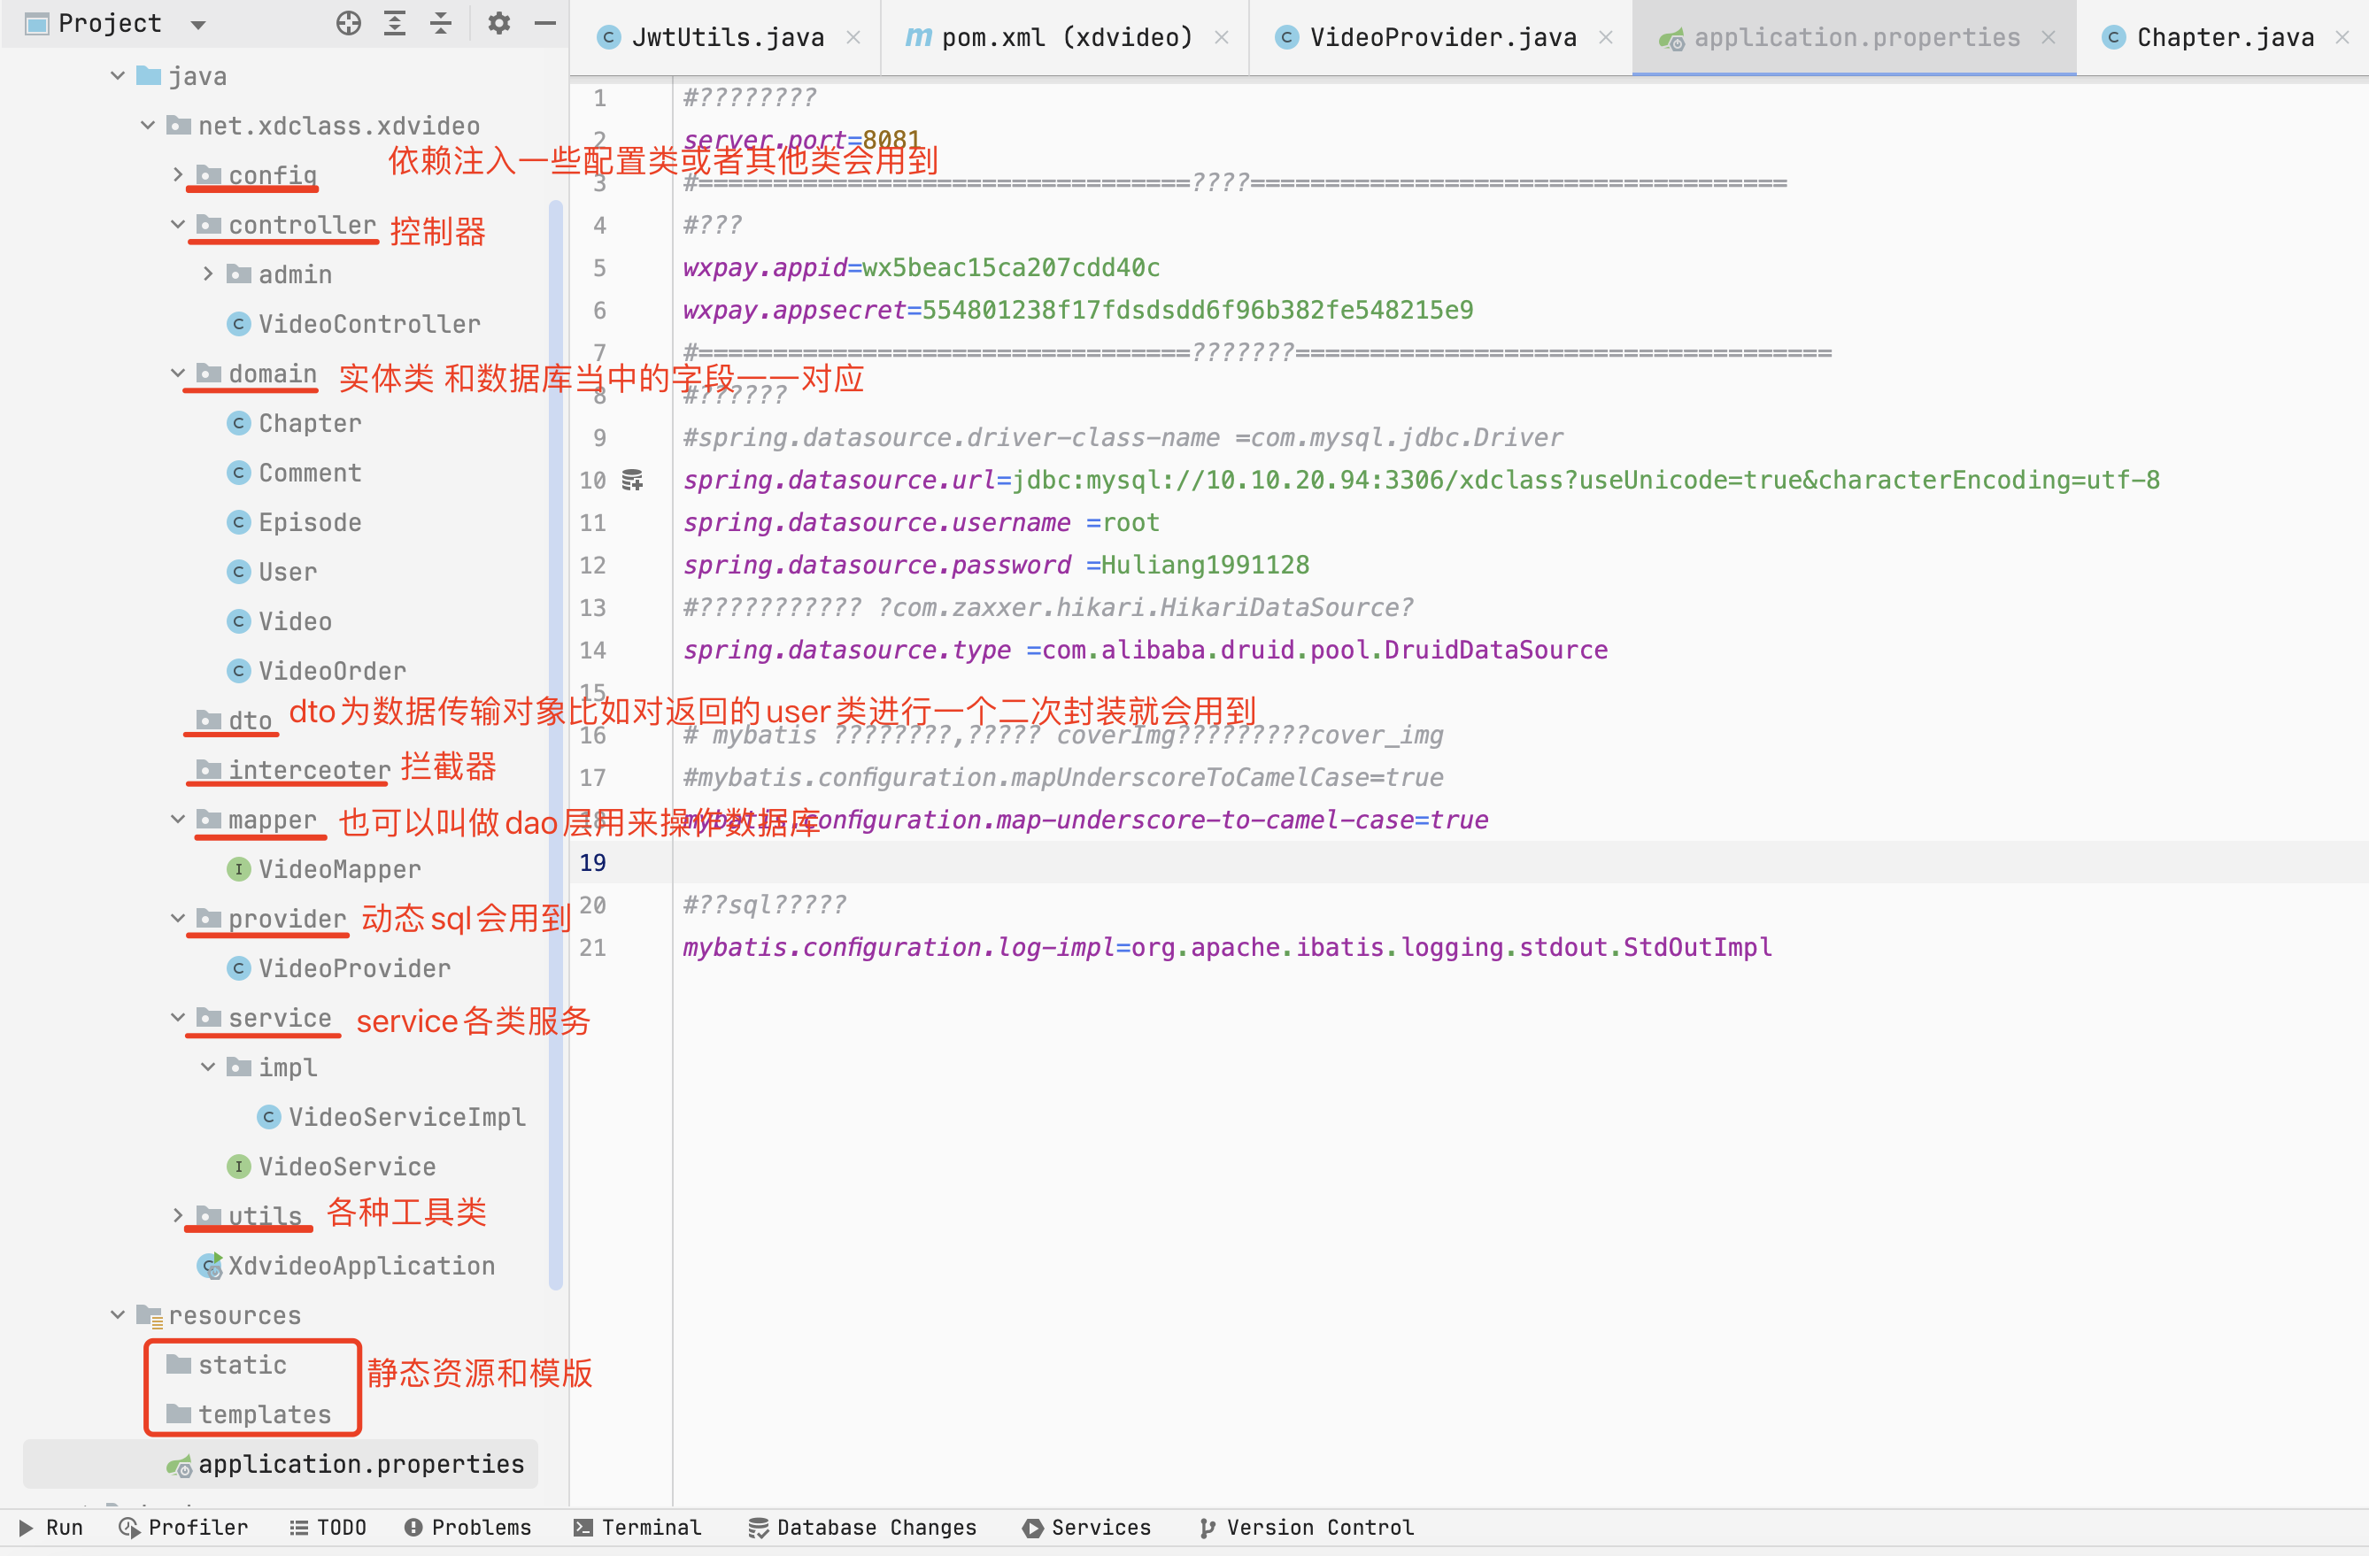Screen dimensions: 2369x1556
Task: Click the VideoServiceImpl class icon
Action: click(x=267, y=1116)
